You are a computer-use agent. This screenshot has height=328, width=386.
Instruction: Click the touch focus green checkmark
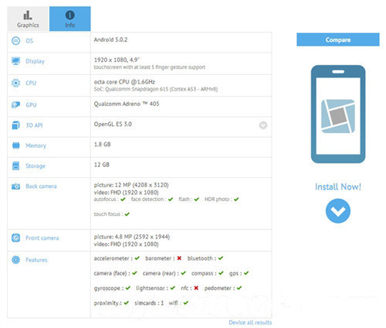coord(127,214)
